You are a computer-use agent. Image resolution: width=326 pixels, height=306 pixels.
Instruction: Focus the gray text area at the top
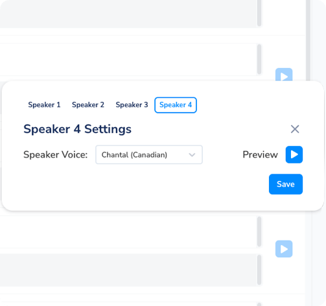coord(128,14)
